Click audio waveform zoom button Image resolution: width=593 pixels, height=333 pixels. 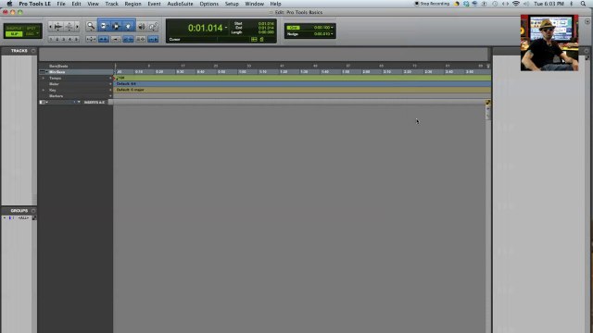[x=57, y=27]
